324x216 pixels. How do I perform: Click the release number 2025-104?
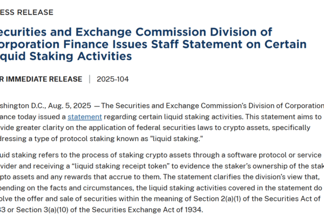[114, 79]
